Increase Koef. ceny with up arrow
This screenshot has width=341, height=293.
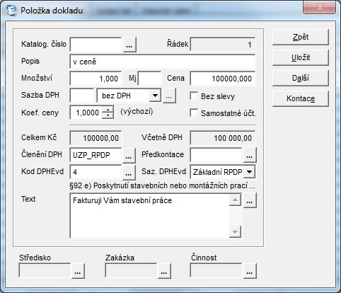tap(108, 110)
